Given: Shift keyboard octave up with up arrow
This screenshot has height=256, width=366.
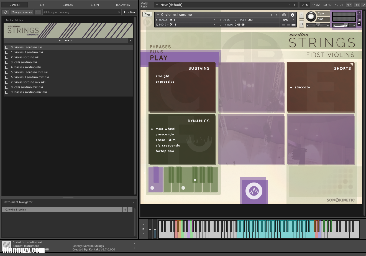Looking at the screenshot, I should (x=144, y=225).
